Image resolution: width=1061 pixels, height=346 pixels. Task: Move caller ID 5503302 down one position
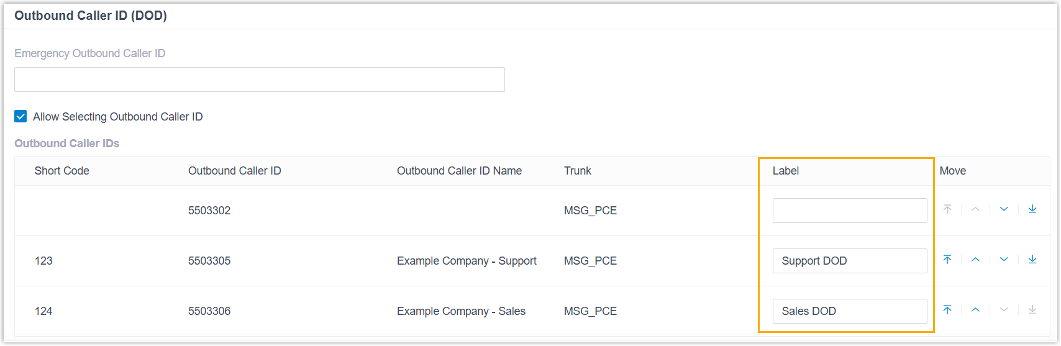pyautogui.click(x=1004, y=209)
